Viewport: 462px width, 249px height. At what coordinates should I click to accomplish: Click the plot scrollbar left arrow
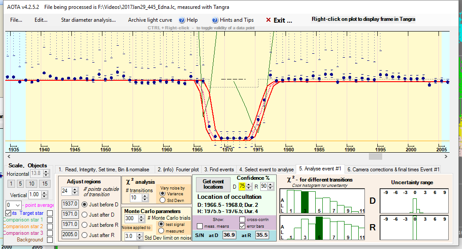click(9, 156)
